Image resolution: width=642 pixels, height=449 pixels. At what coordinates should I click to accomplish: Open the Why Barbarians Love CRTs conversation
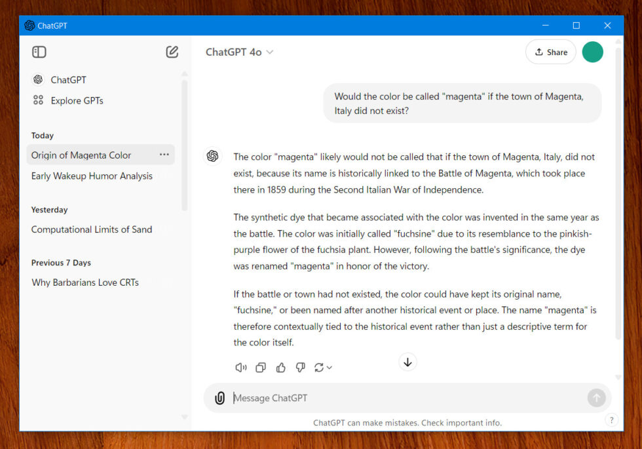tap(85, 283)
